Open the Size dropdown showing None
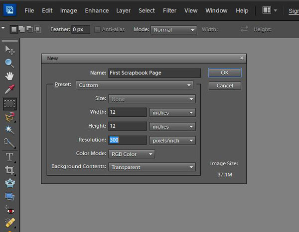Screen dimensions: 299x232 [152, 99]
